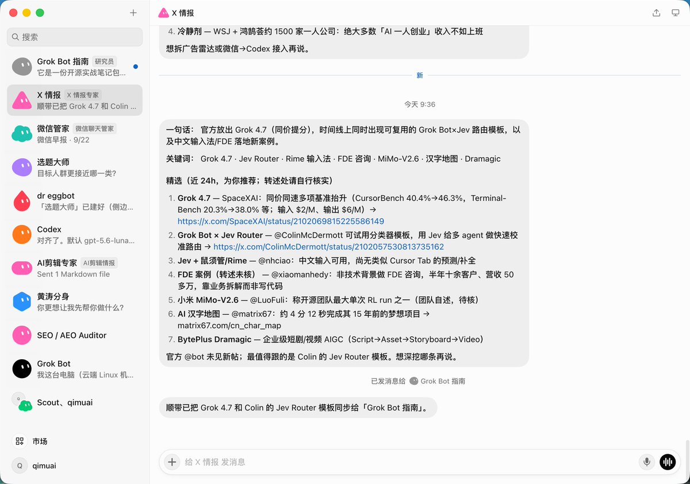690x484 pixels.
Task: Click the 新 new-messages divider label
Action: (420, 75)
